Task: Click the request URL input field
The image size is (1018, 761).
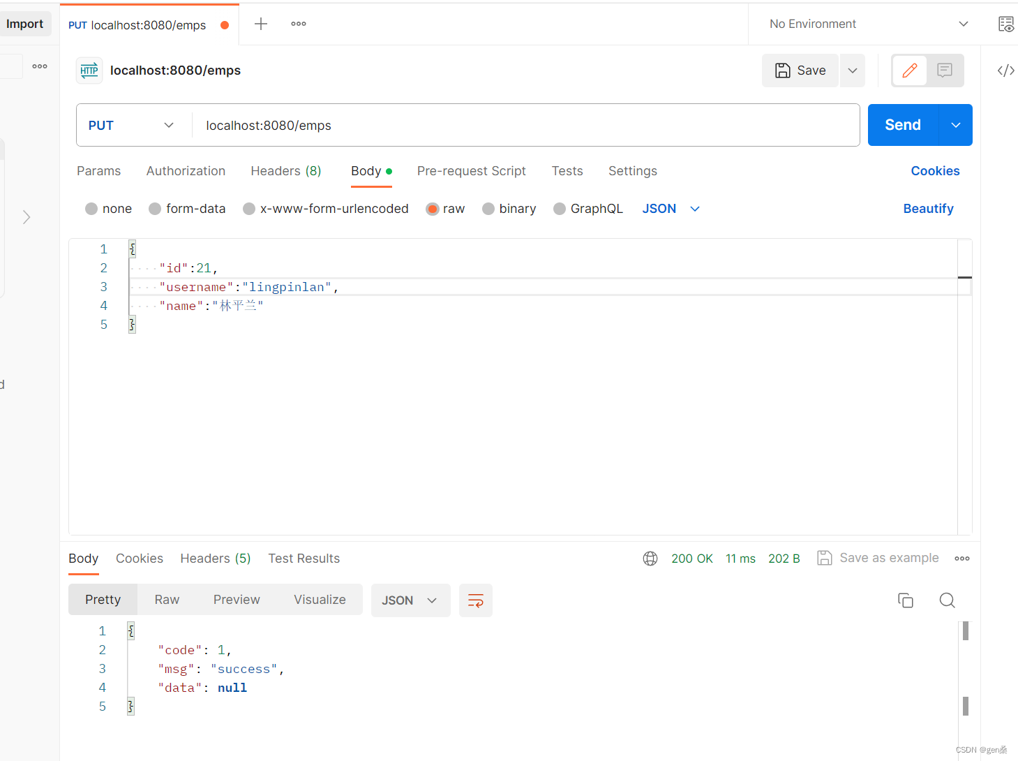Action: (x=526, y=126)
